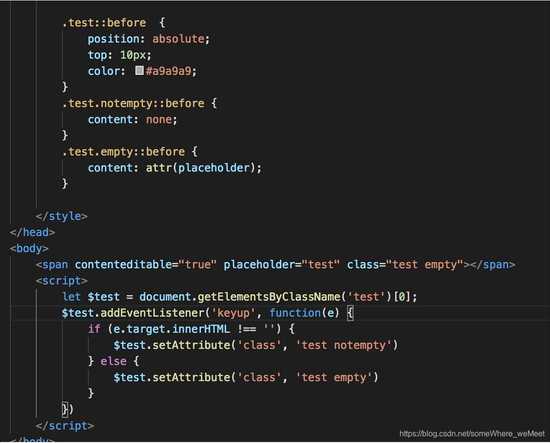Click the closing </script> tag
Image resolution: width=550 pixels, height=443 pixels.
(65, 426)
